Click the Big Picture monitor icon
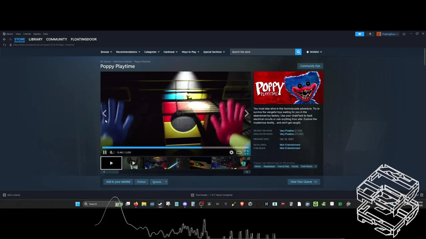426x239 pixels. tap(404, 34)
